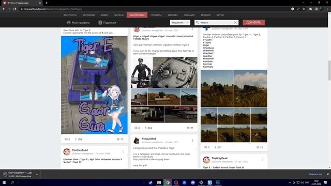
Task: Switch to the Картинки tab
Action: [88, 15]
